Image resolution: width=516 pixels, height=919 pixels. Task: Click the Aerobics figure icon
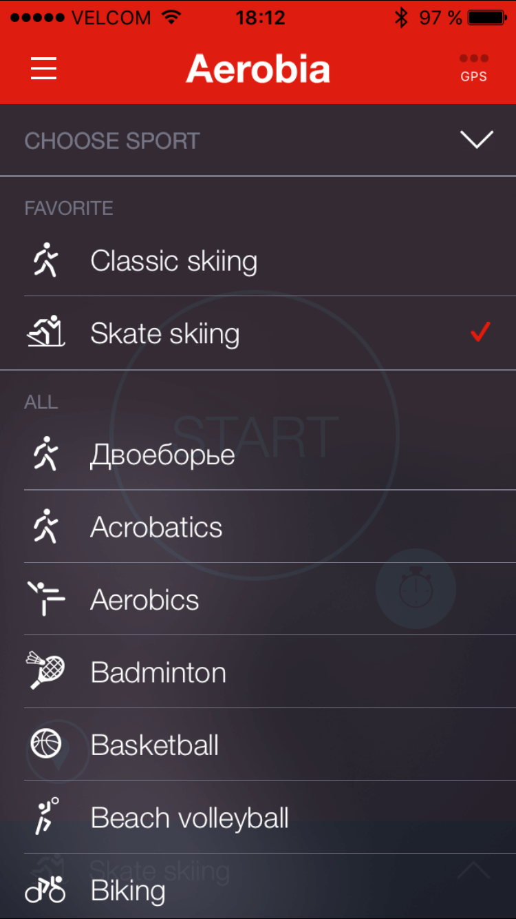[46, 599]
